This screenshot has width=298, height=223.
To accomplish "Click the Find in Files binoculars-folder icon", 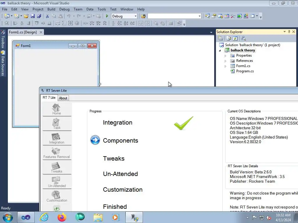I will point(143,16).
